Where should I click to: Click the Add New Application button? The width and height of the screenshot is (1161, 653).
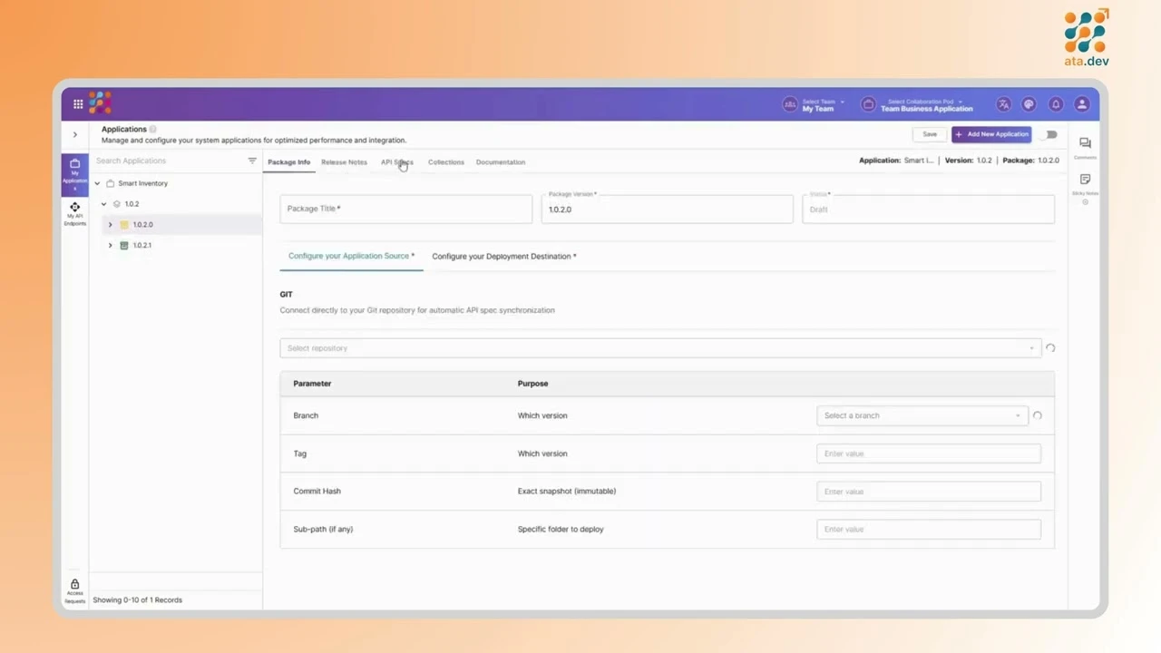(991, 134)
